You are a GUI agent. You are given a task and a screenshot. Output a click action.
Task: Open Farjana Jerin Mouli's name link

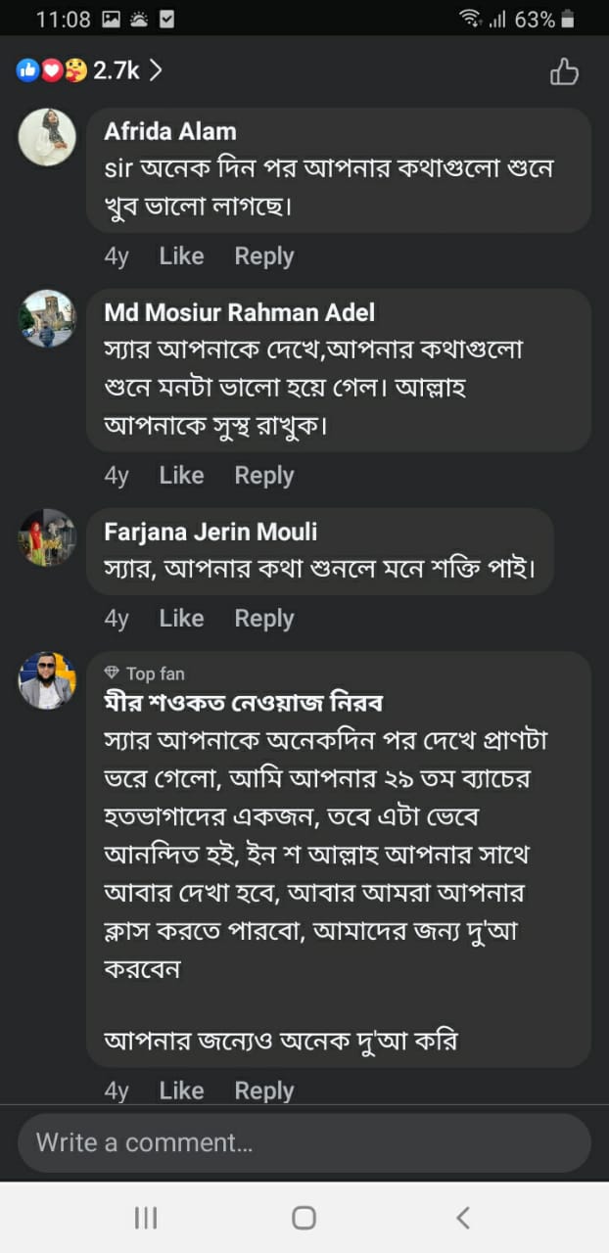pos(211,532)
